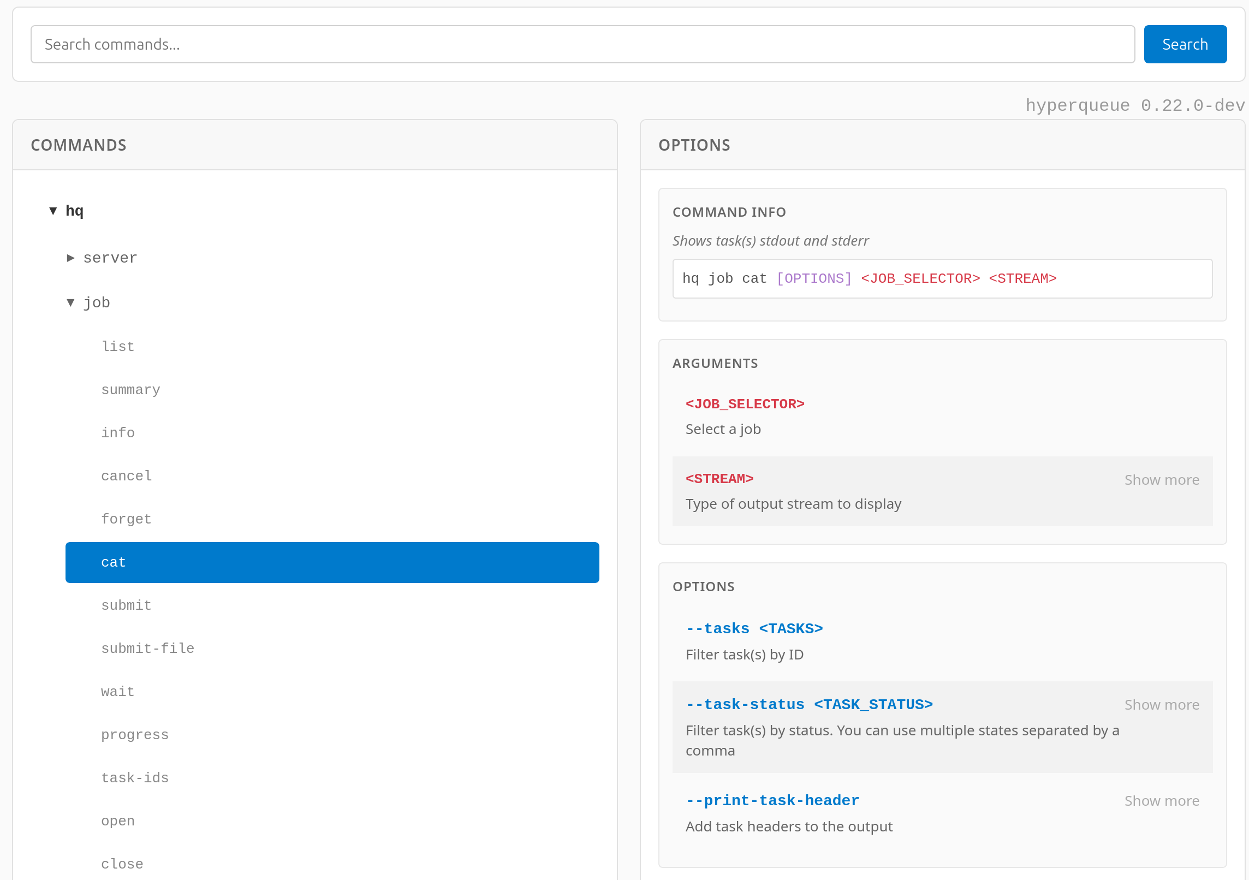Click the Search commands input field

(582, 44)
